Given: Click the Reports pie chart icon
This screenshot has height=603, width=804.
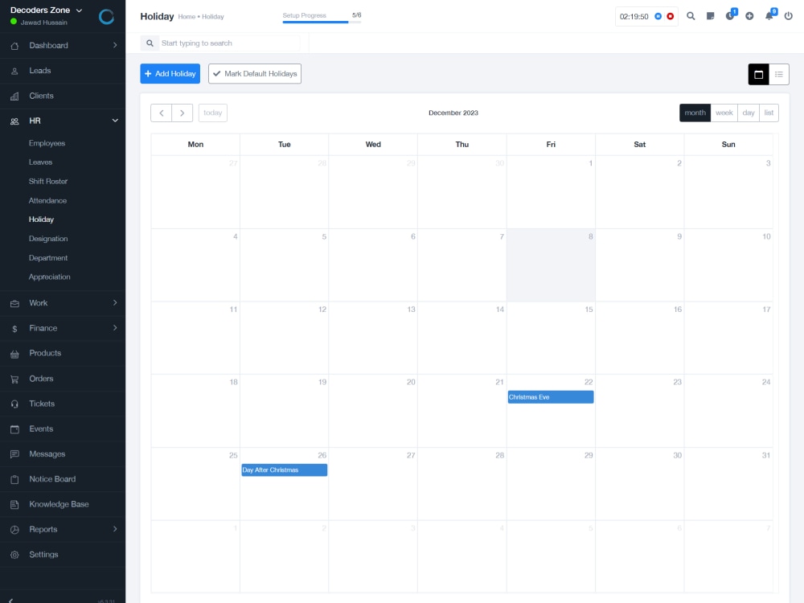Looking at the screenshot, I should (14, 530).
